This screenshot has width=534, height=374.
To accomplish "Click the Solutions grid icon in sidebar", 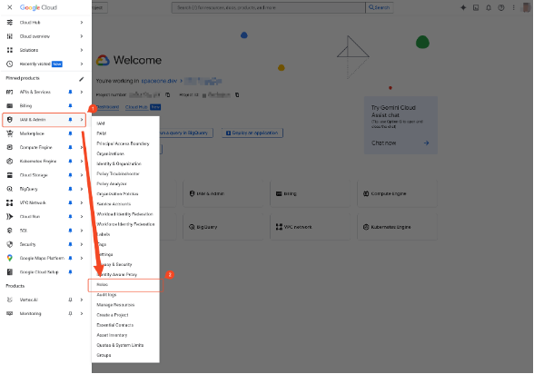I will click(x=9, y=50).
